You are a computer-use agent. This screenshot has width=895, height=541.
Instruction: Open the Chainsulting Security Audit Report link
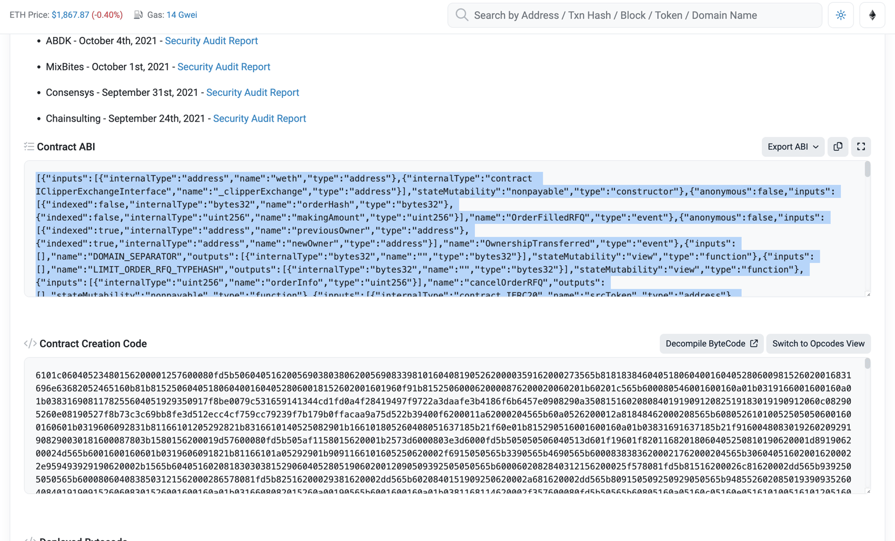point(260,118)
